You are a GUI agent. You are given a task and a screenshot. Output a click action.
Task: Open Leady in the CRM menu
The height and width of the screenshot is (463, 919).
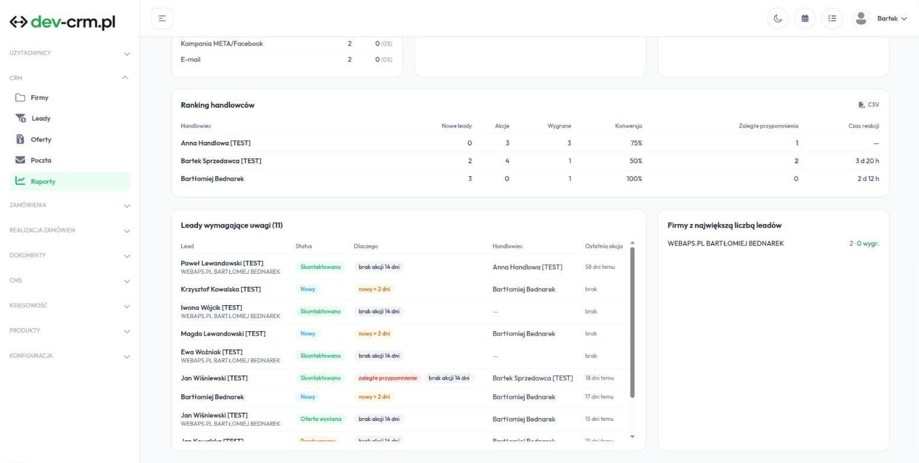[70, 118]
